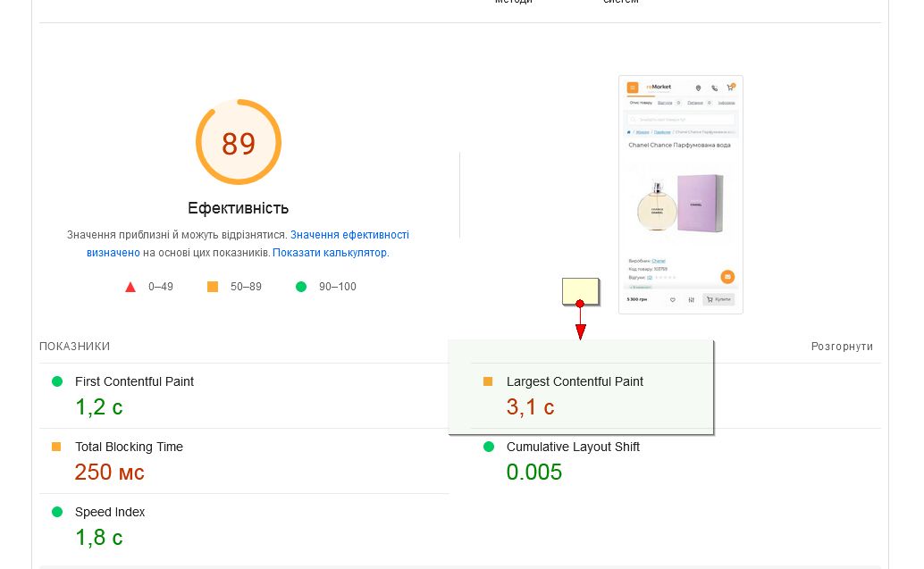The height and width of the screenshot is (569, 924).
Task: Open the Показати калькулятор link
Action: (330, 253)
